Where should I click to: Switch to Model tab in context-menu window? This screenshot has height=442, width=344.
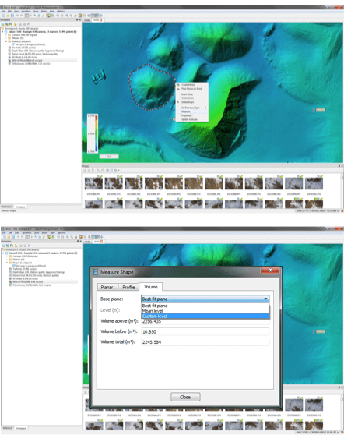(87, 20)
